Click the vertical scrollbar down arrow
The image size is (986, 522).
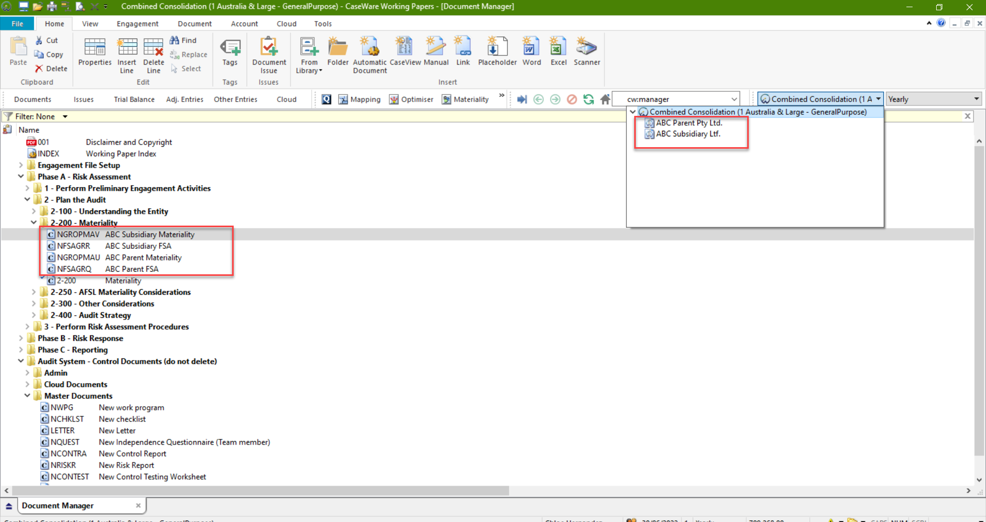(x=979, y=480)
